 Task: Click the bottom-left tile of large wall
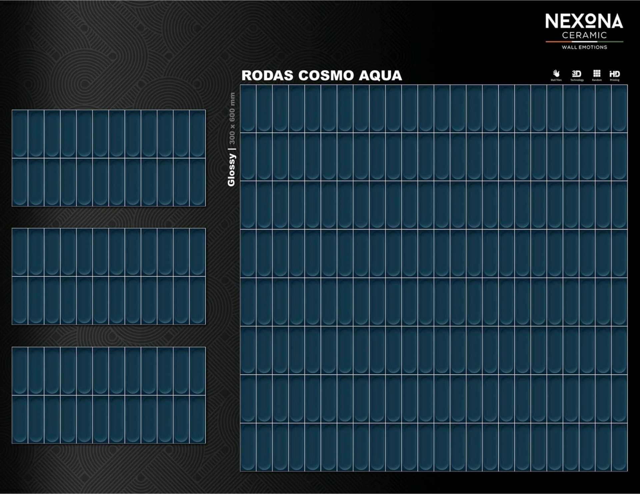pos(248,447)
